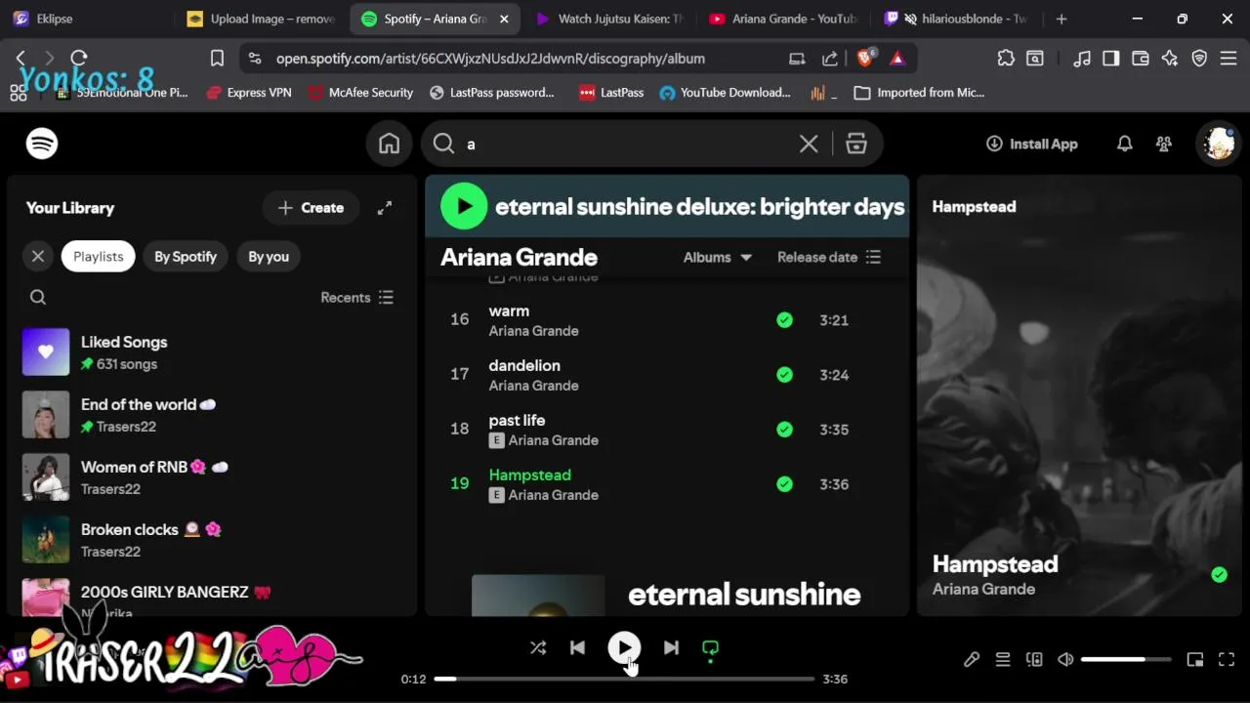The height and width of the screenshot is (703, 1250).
Task: Toggle shuffle in player
Action: click(x=538, y=647)
